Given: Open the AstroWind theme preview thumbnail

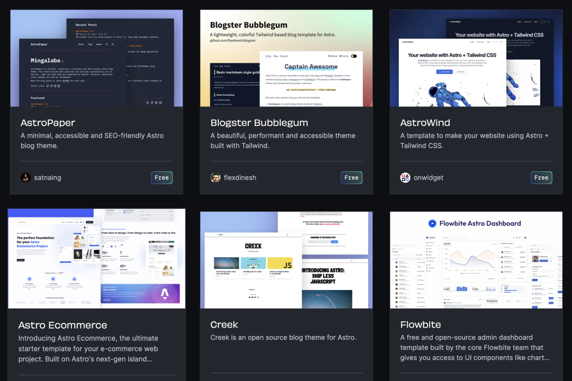Looking at the screenshot, I should 476,58.
